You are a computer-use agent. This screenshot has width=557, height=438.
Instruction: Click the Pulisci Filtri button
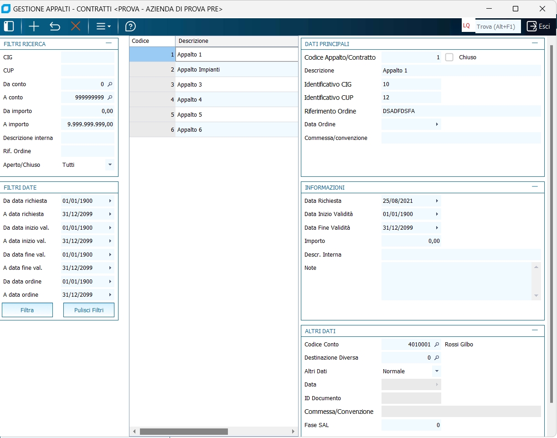click(x=89, y=310)
